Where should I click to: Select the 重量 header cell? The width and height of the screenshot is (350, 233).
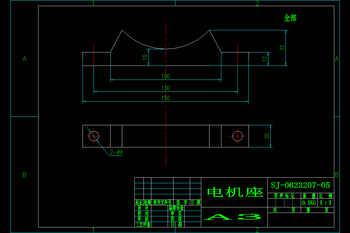tap(309, 196)
